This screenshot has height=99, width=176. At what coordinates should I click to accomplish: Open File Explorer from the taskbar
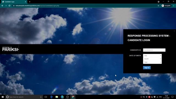57,97
